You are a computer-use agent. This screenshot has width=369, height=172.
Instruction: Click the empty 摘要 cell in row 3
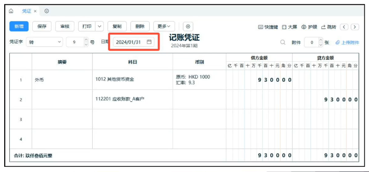[x=62, y=119]
